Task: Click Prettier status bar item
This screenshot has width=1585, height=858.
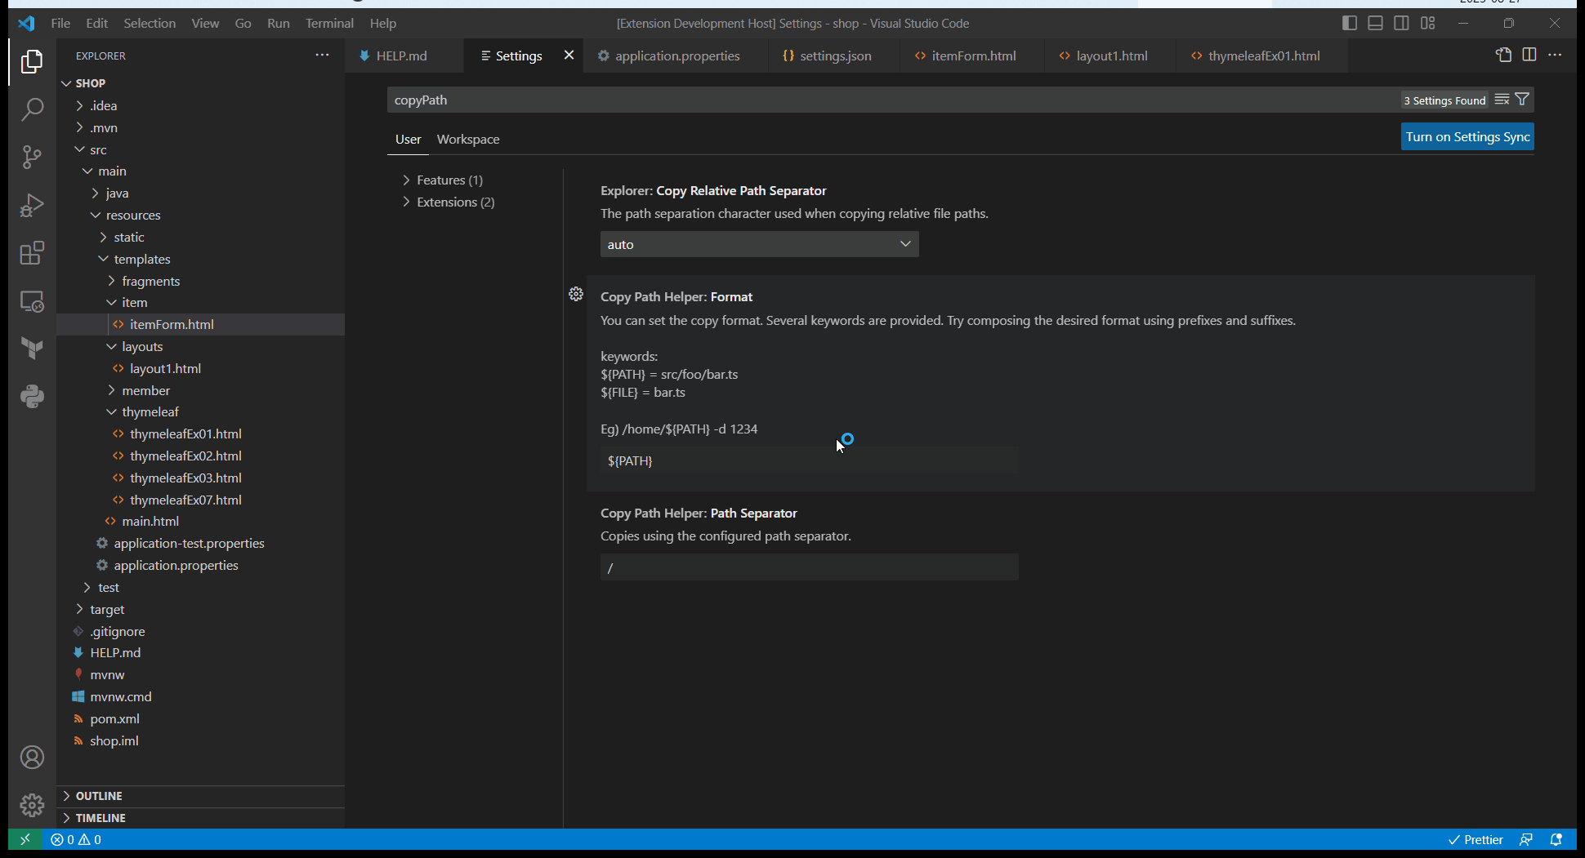Action: click(x=1476, y=839)
